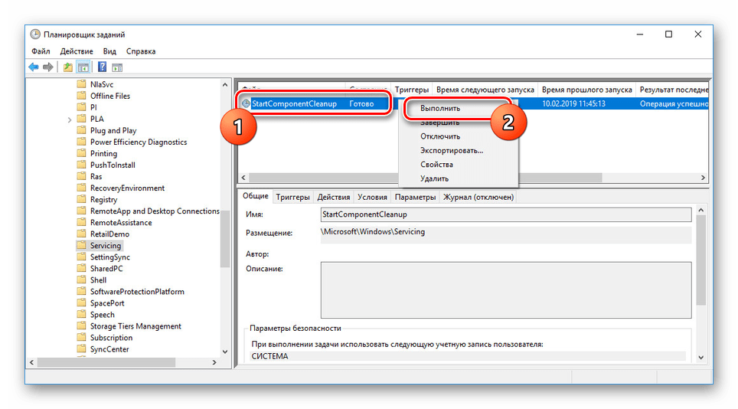Screen dimensions: 738x409
Task: Select the RemoteAssistance folder
Action: [121, 223]
